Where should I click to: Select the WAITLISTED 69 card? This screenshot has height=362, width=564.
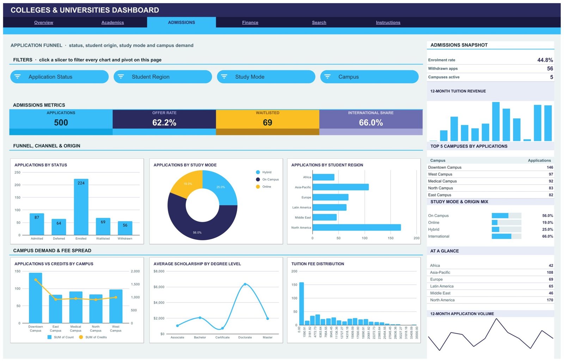[x=268, y=122]
